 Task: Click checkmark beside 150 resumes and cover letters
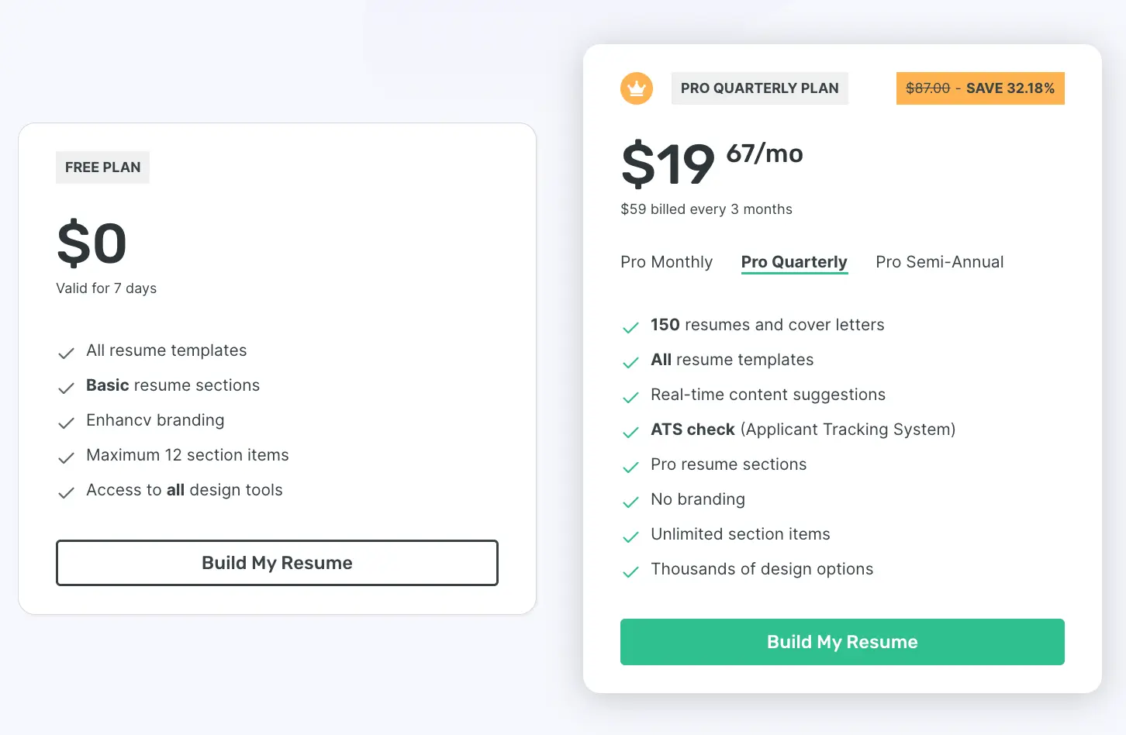coord(630,327)
